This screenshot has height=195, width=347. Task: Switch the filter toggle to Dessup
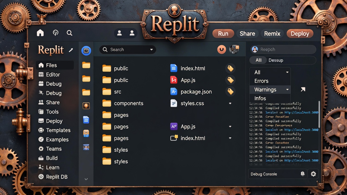[x=276, y=60]
